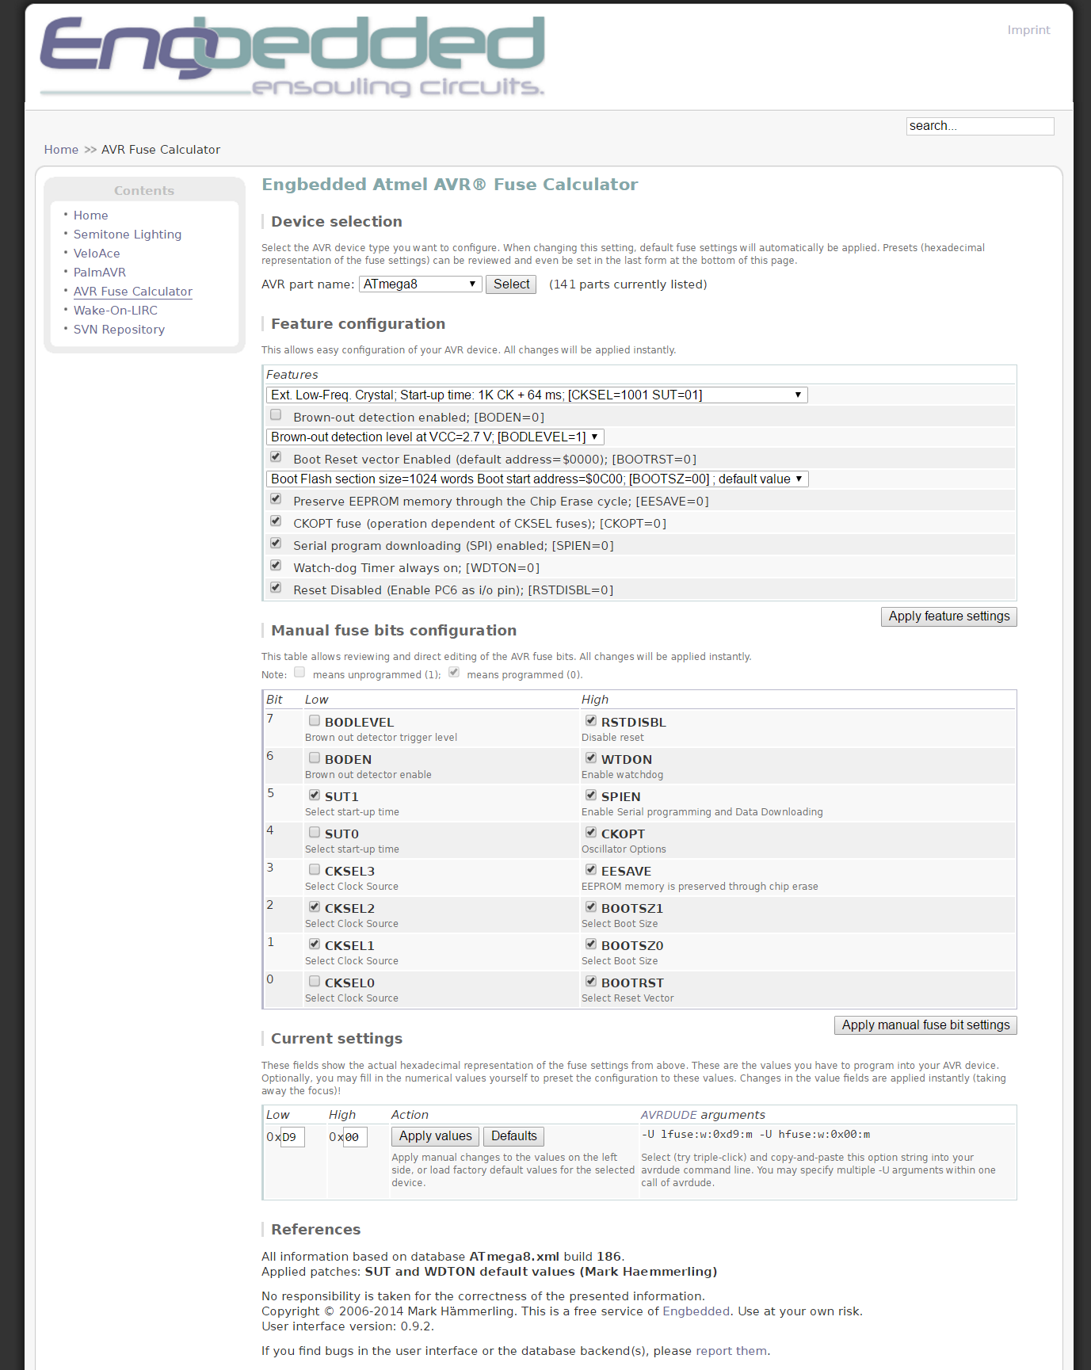Toggle Watch-dog Timer always on checkbox
1091x1370 pixels.
(276, 566)
